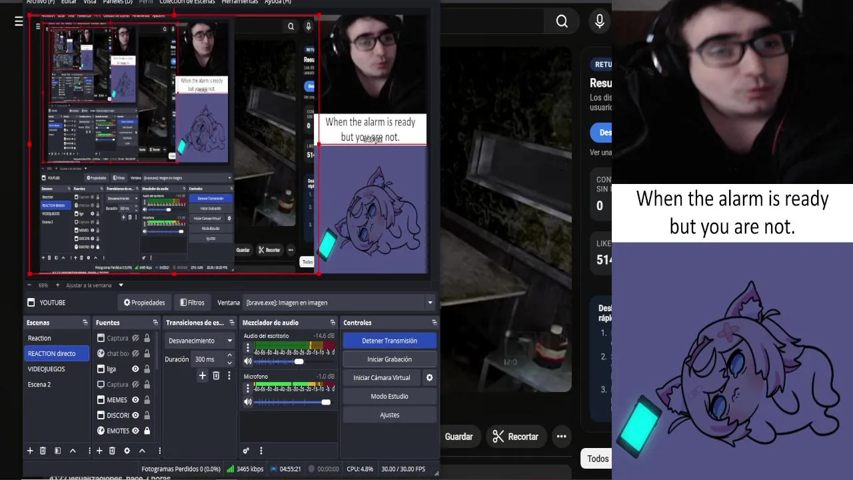Unlock the EMOTES source

147,431
